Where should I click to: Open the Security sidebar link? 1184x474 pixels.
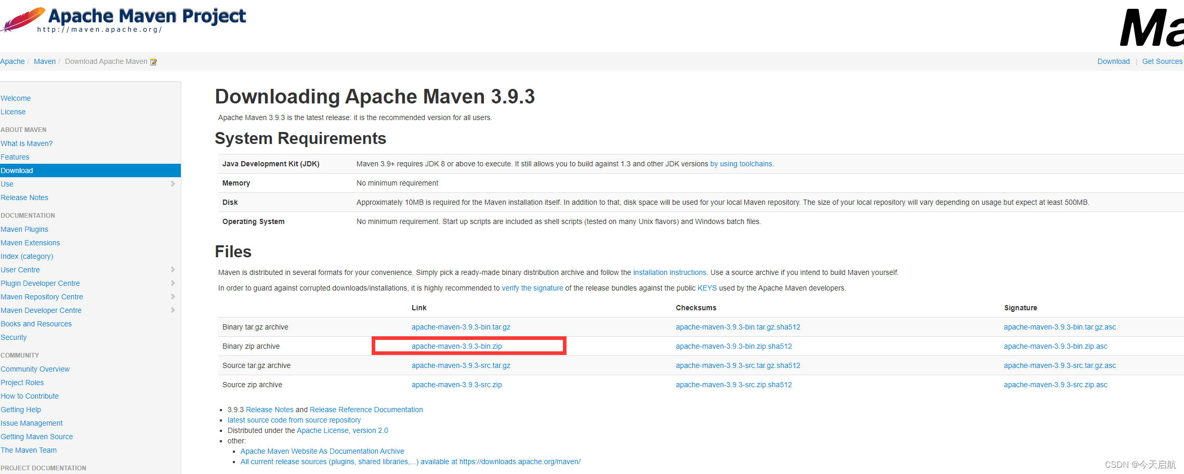pos(14,337)
